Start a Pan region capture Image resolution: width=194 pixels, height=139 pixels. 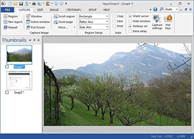click(13, 22)
